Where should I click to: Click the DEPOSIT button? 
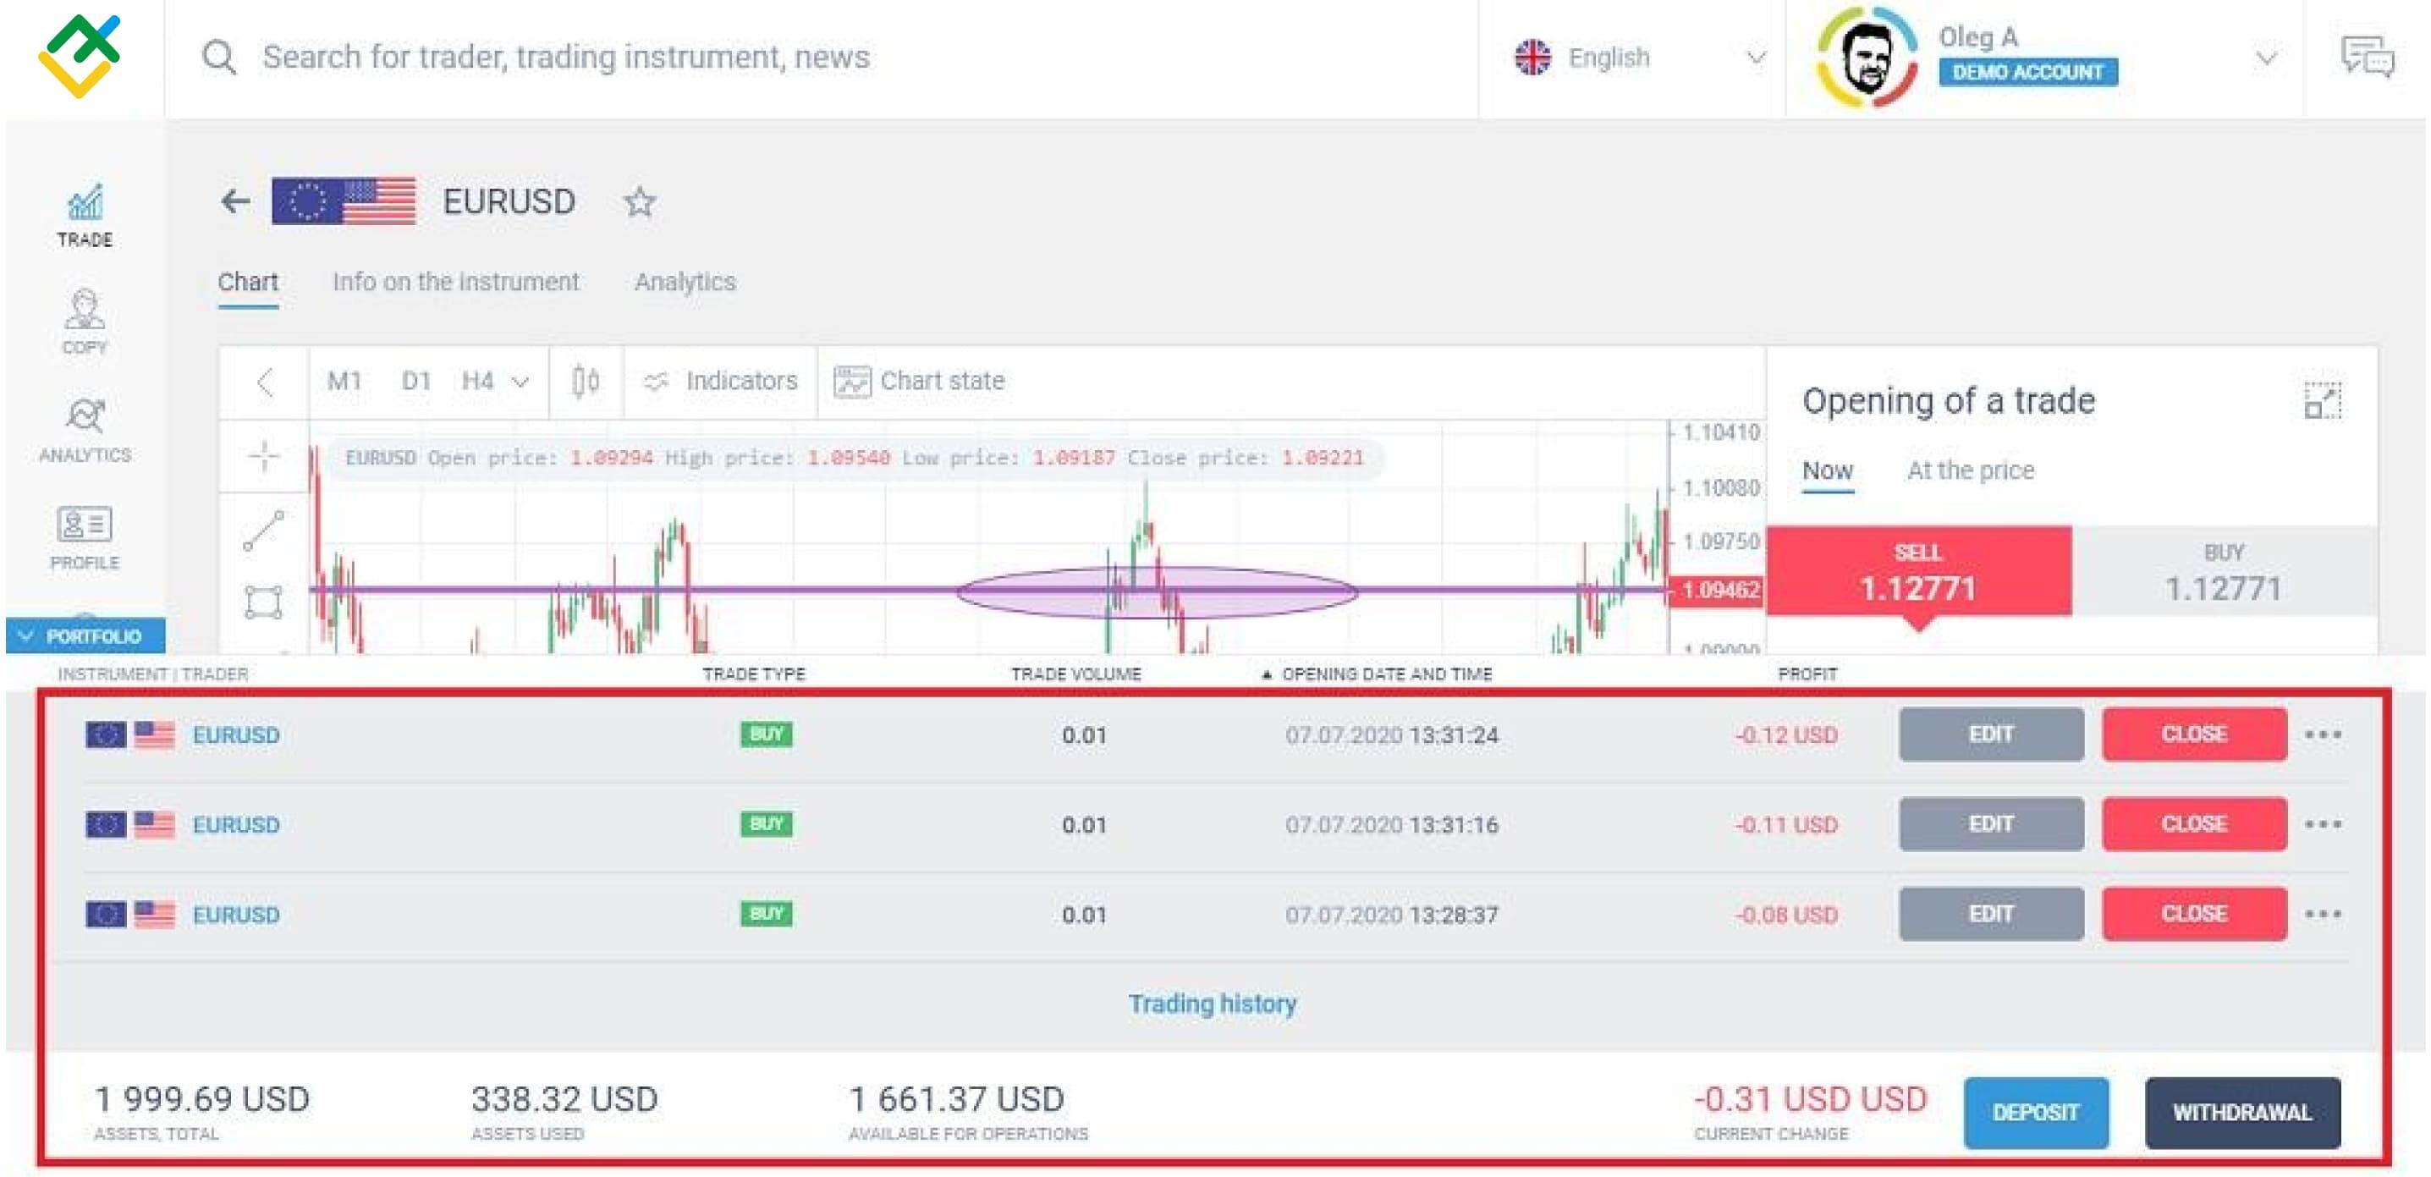pos(2036,1113)
